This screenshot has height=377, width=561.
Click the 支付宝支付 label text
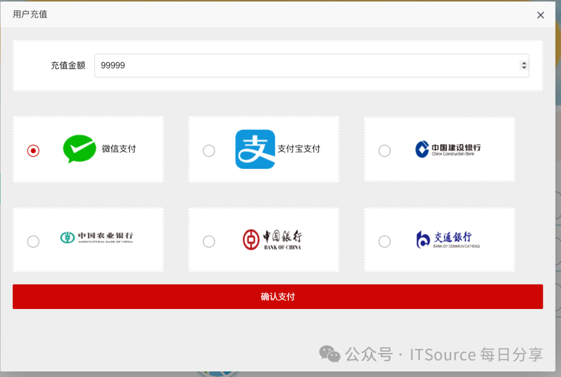coord(299,149)
